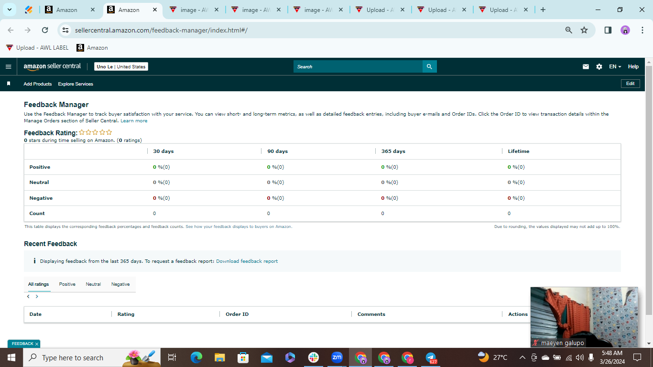Open a new browser tab
This screenshot has height=367, width=653.
pyautogui.click(x=543, y=10)
